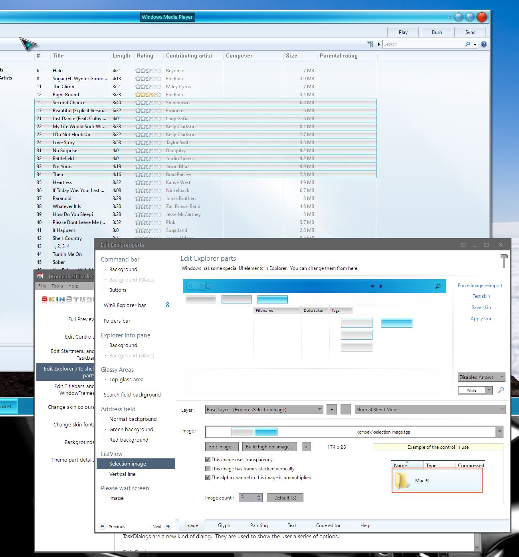The image size is (519, 557).
Task: Open the Normal Blend Mode dropdown
Action: coord(430,409)
